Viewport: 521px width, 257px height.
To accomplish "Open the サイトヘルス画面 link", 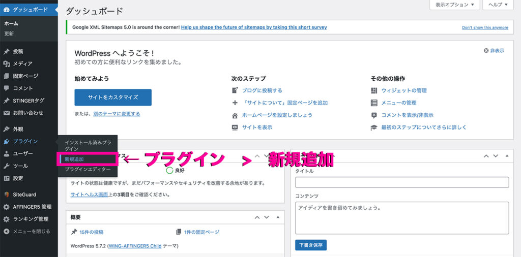I will click(x=89, y=195).
